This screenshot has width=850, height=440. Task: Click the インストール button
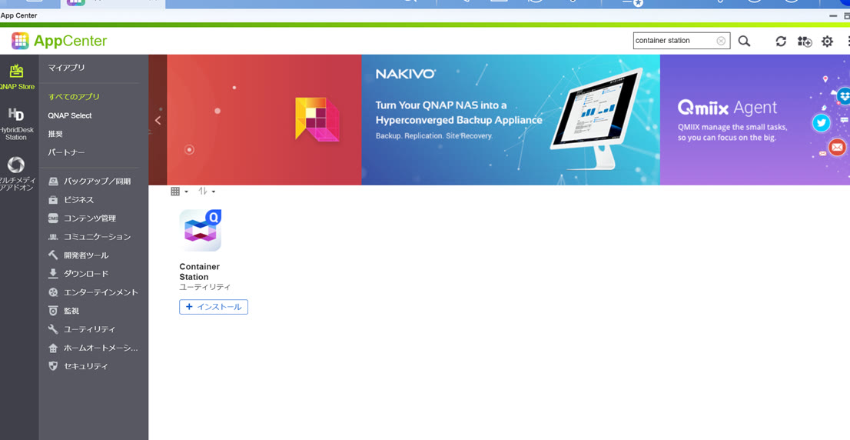214,307
